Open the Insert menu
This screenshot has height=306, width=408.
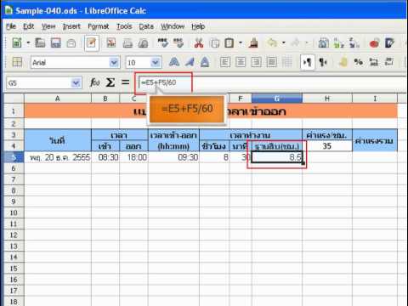click(71, 26)
